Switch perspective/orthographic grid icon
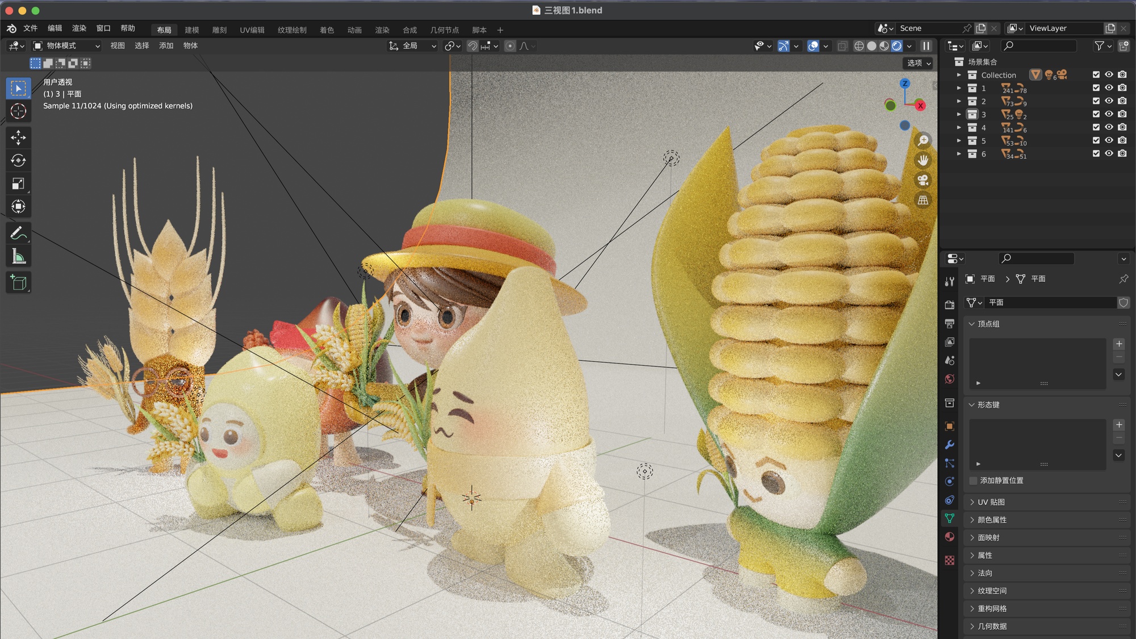1136x639 pixels. [x=924, y=200]
